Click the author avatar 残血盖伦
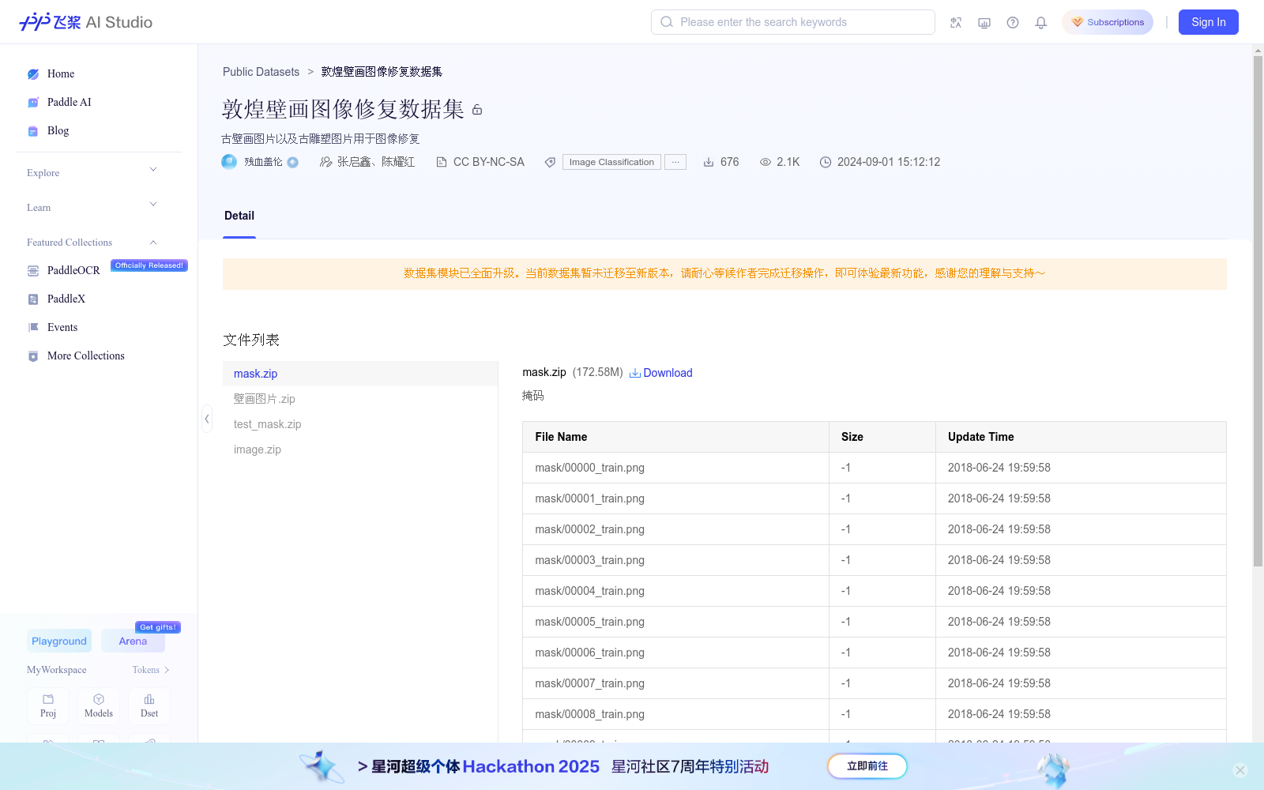The height and width of the screenshot is (790, 1264). pos(229,162)
